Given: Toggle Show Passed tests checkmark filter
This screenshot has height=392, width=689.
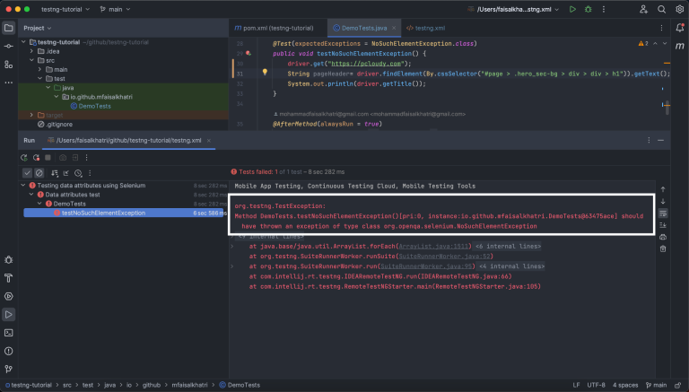Looking at the screenshot, I should [28, 173].
